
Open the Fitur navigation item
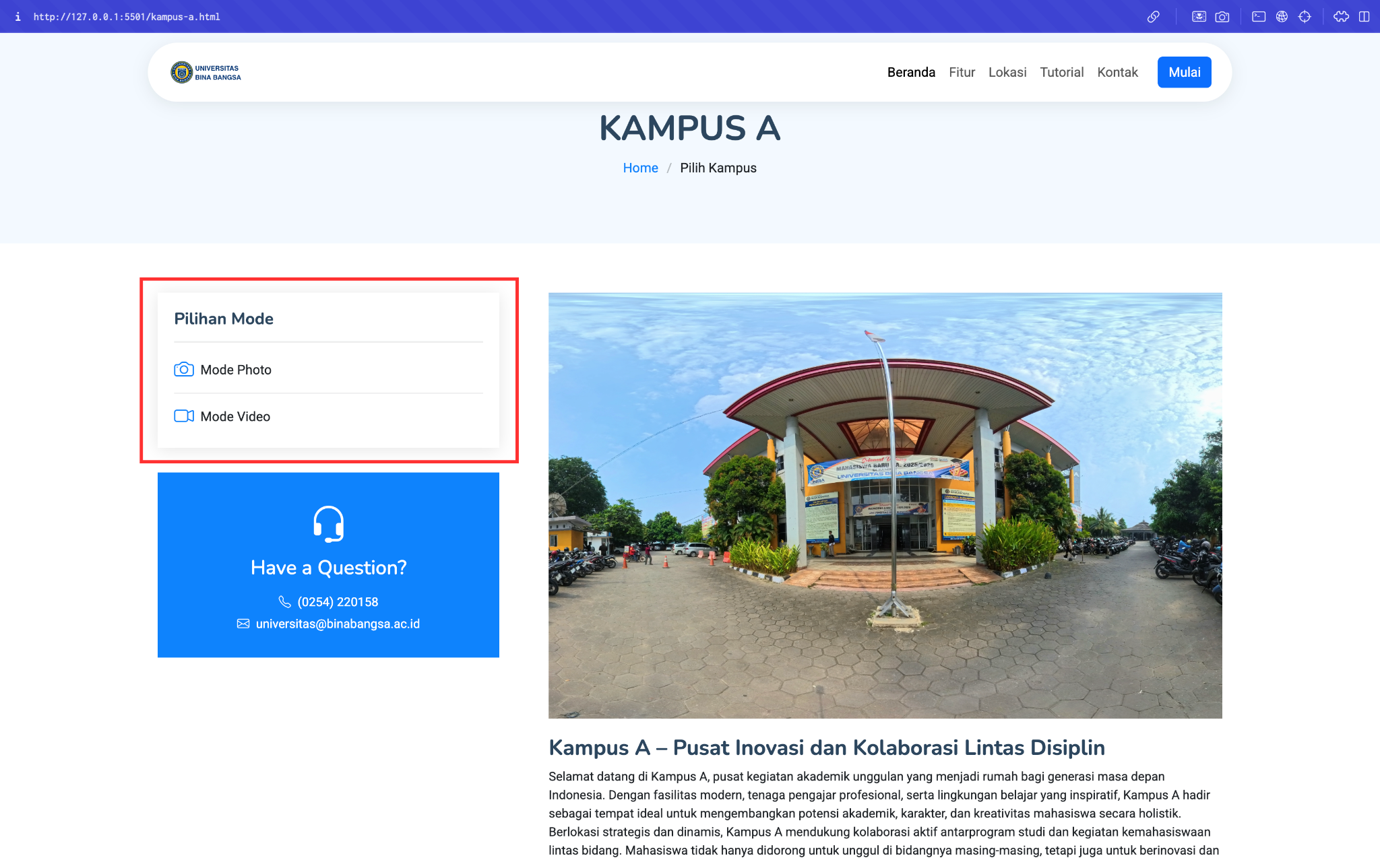(x=962, y=72)
